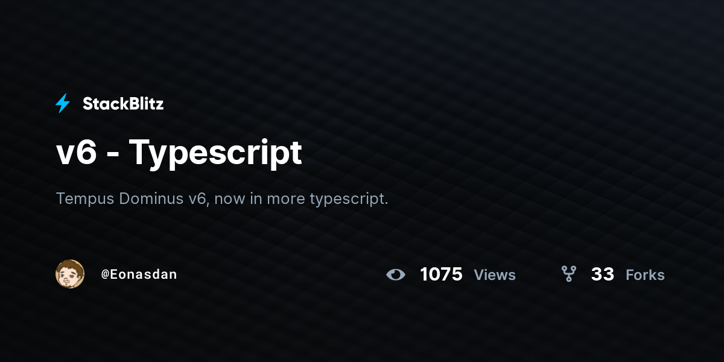Click the word Typescript in the large title
724x362 pixels.
point(215,153)
